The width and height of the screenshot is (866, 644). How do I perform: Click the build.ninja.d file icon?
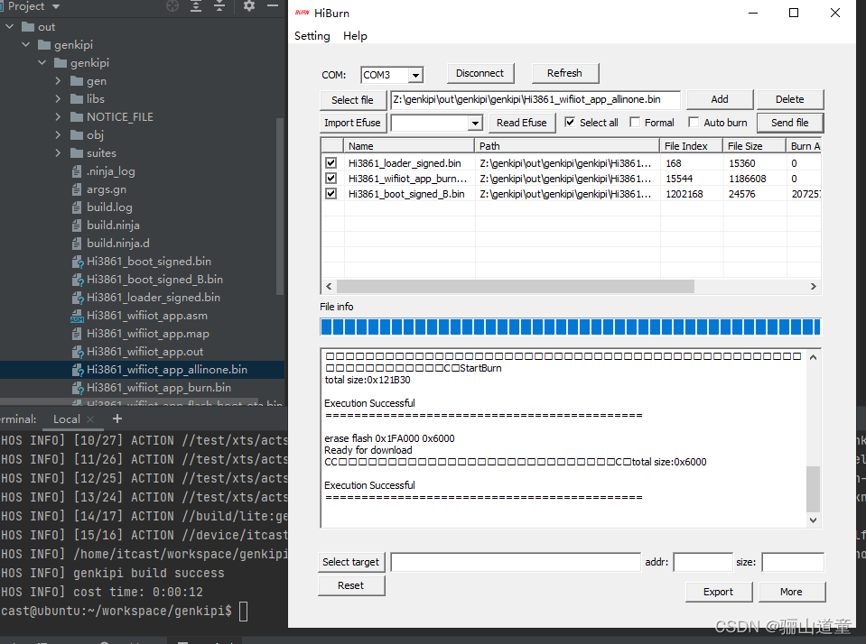coord(77,244)
